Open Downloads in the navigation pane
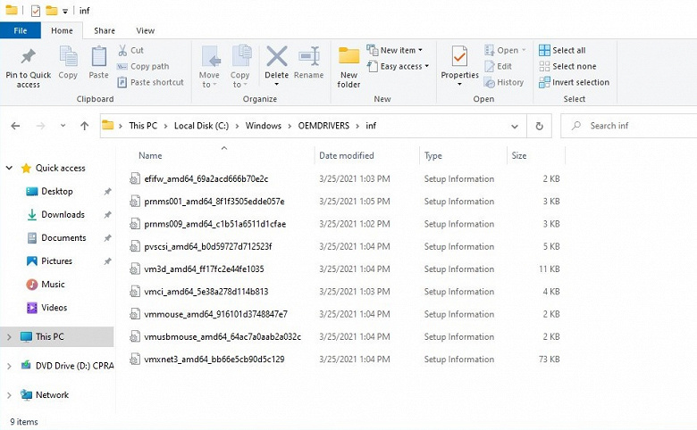Screen dimensions: 697x430 point(63,214)
